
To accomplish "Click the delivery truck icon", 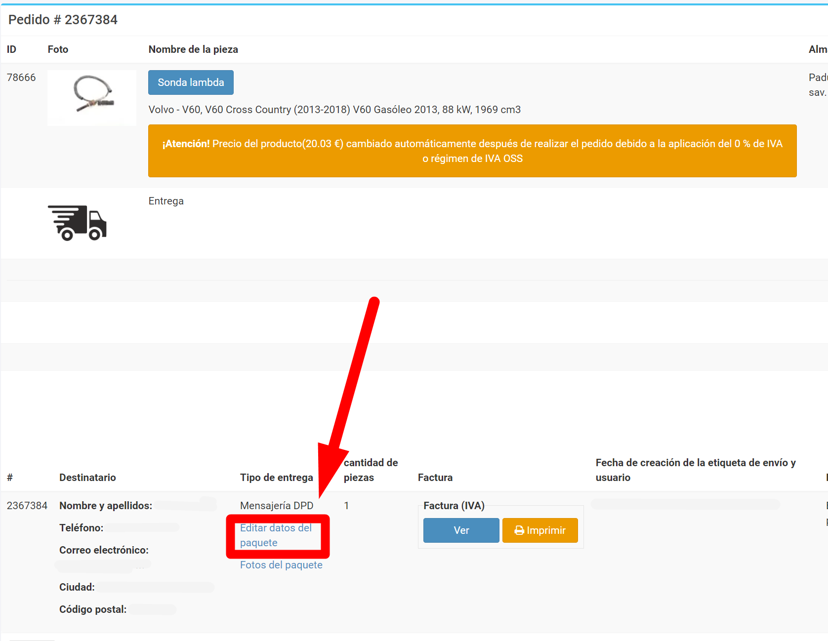I will [x=77, y=223].
